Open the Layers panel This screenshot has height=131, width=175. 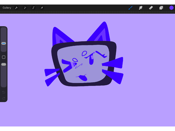(161, 8)
